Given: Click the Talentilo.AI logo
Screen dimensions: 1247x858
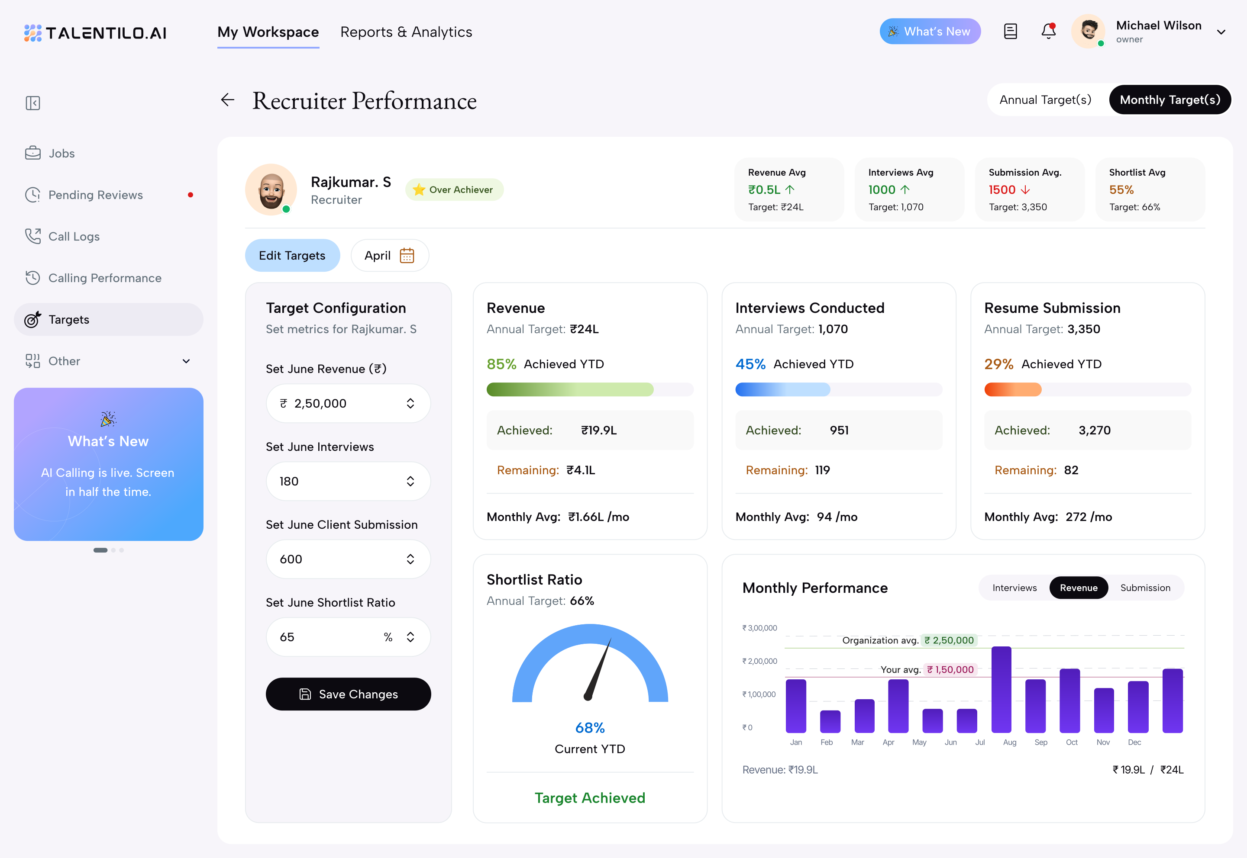Looking at the screenshot, I should [95, 33].
